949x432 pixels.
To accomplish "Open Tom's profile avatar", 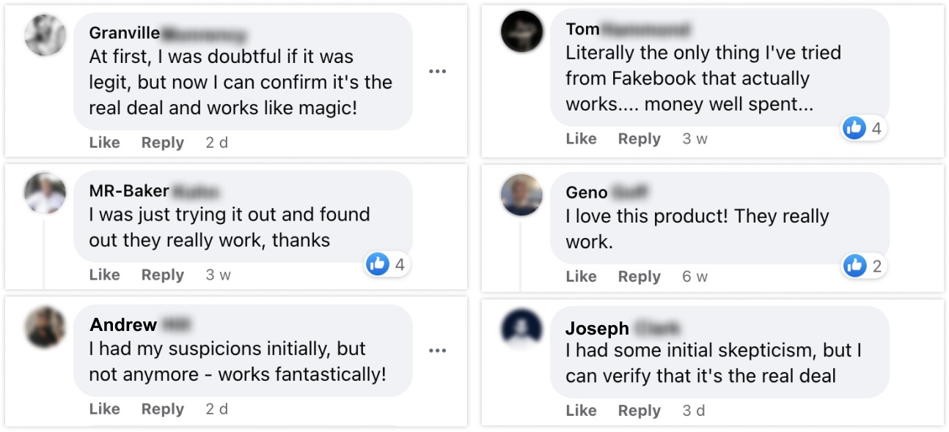I will (521, 31).
